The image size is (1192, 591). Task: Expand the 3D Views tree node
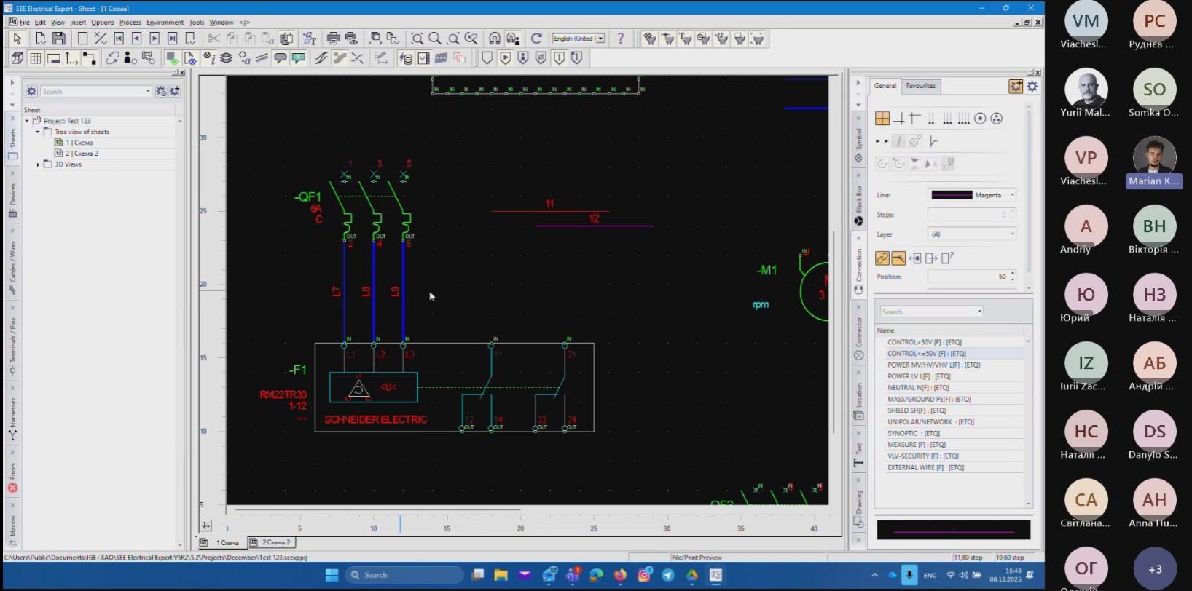click(x=38, y=164)
